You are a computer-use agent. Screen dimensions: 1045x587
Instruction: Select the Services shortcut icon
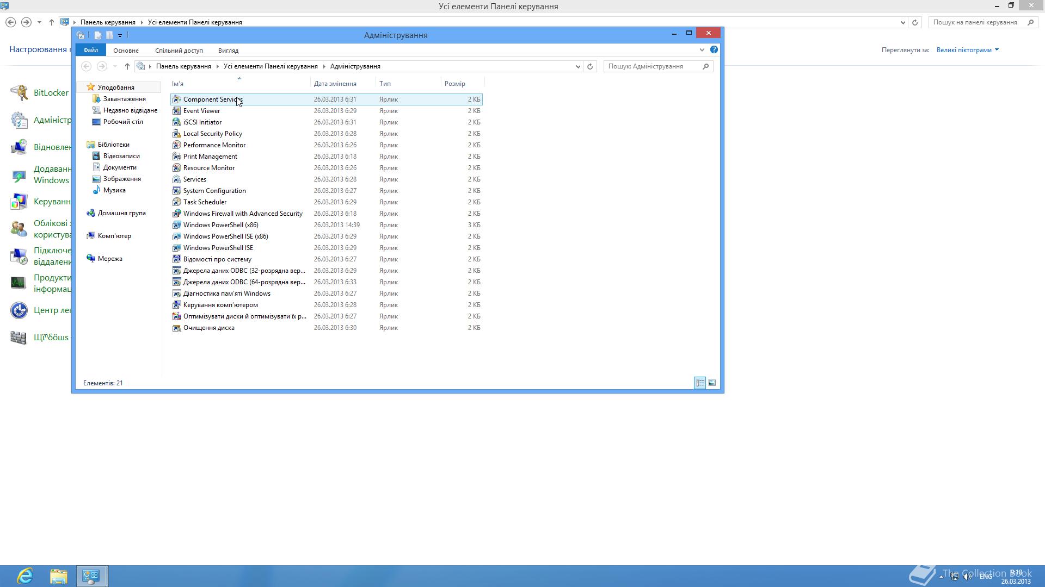pyautogui.click(x=176, y=179)
